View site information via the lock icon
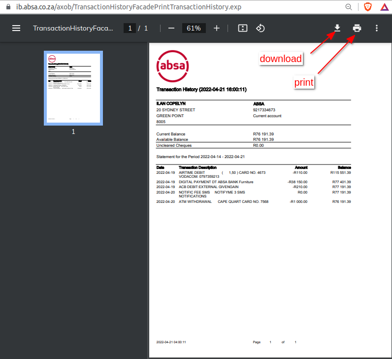The image size is (392, 359). pyautogui.click(x=7, y=7)
